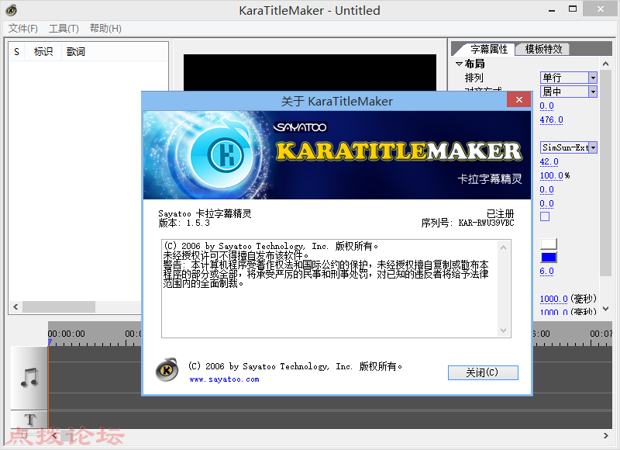Edit the 476.0 position value
The width and height of the screenshot is (620, 450).
(551, 120)
